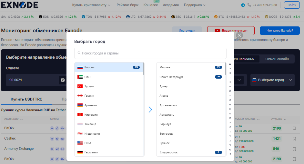Choose Владивосток city
The width and height of the screenshot is (304, 164).
coord(191,152)
